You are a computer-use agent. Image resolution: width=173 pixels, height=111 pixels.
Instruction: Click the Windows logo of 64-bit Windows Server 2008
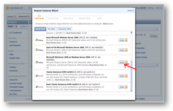coord(39,50)
